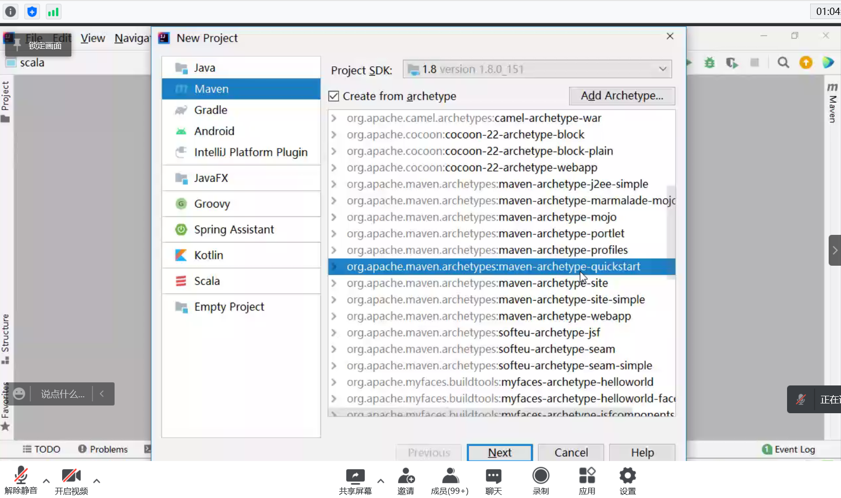Expand the maven-archetype-quickstart entry
841x498 pixels.
[334, 267]
